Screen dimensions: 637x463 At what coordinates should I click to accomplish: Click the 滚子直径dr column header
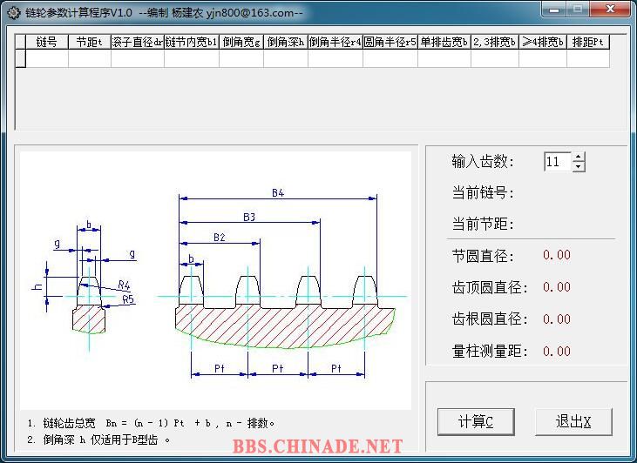pyautogui.click(x=138, y=42)
